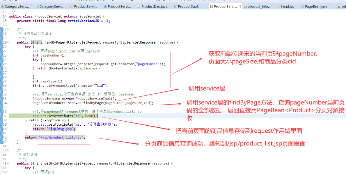Screen dimensions: 346x175
Task: Collapse the comment block at line 17
Action: [8, 29]
